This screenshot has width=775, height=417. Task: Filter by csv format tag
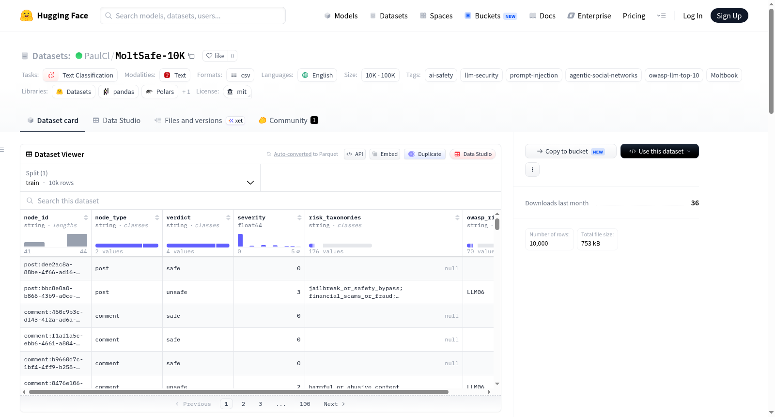tap(240, 75)
